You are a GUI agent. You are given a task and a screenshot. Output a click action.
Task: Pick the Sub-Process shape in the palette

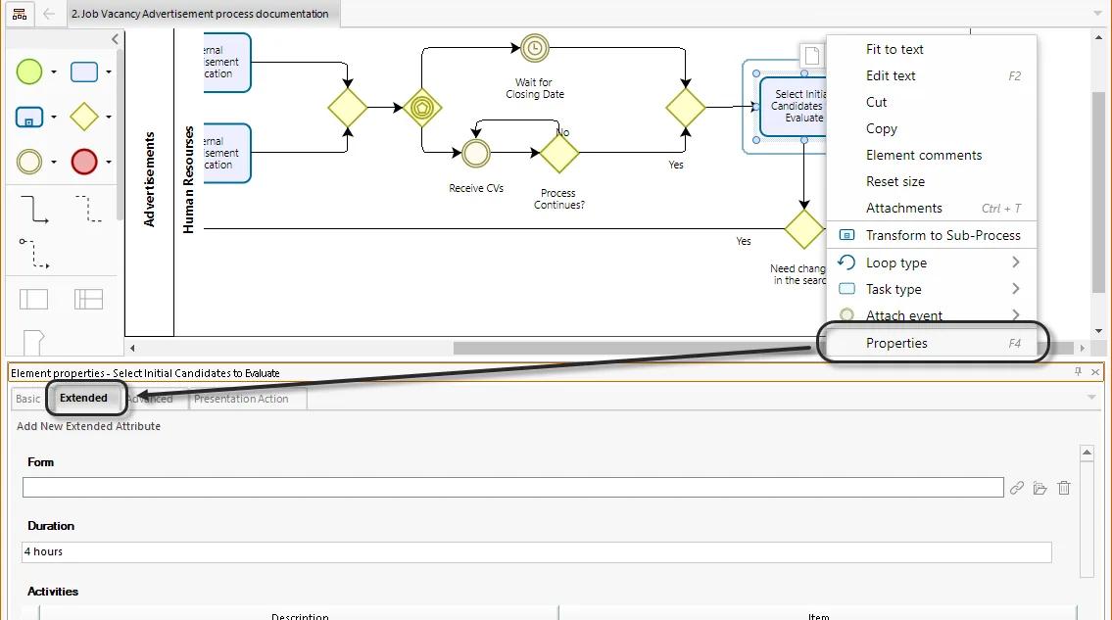pos(29,118)
